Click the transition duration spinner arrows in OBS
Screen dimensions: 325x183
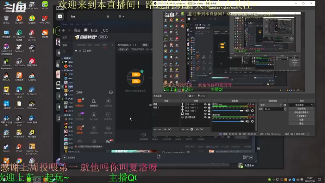[285, 109]
